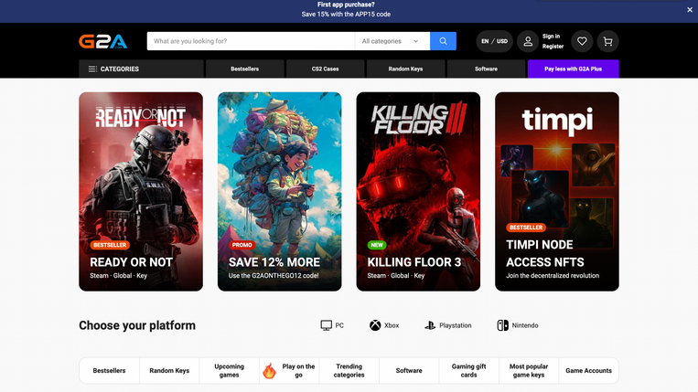
Task: Click the PROMO badge on the Save 12% card
Action: coord(242,245)
